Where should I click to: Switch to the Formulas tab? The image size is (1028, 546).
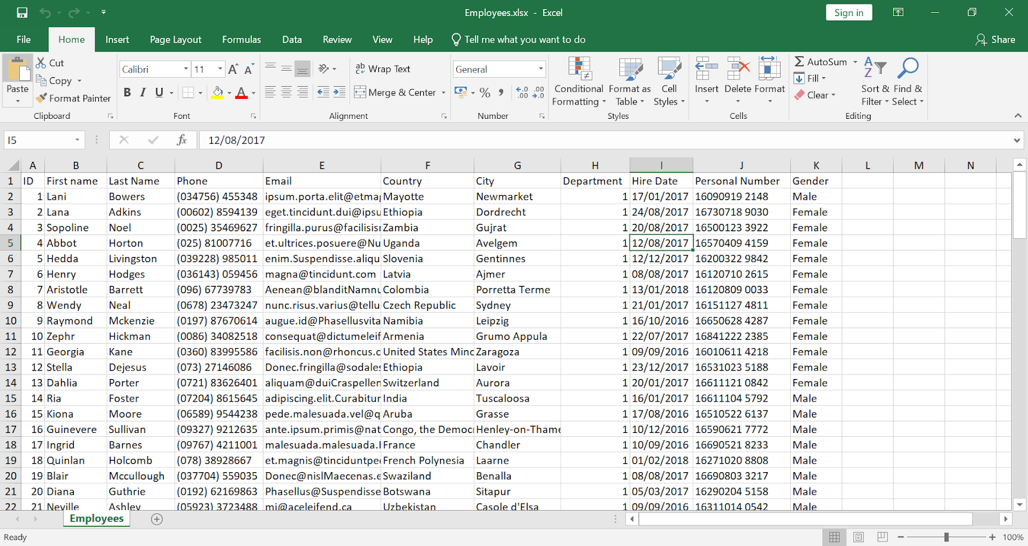(x=242, y=39)
